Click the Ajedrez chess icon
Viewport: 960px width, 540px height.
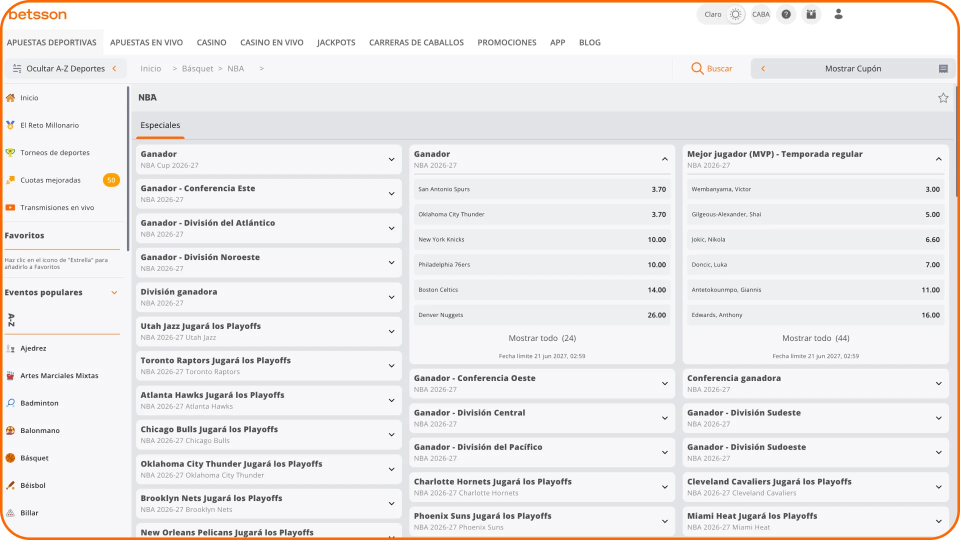coord(10,348)
